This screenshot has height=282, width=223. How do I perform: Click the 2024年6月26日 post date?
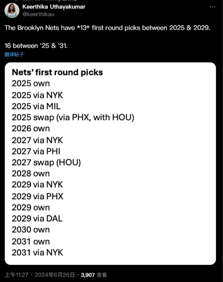point(55,275)
